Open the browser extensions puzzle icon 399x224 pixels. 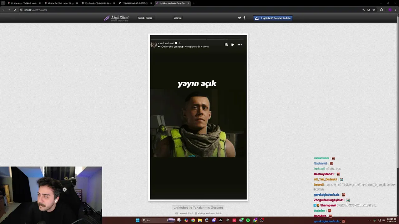382,10
